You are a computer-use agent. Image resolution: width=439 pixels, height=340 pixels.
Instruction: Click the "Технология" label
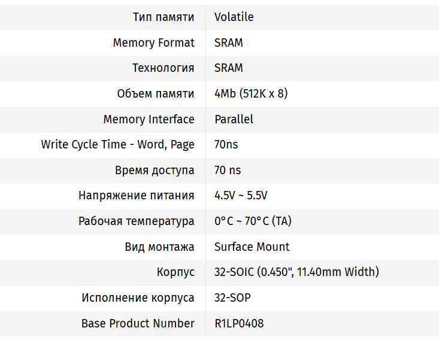click(x=163, y=68)
